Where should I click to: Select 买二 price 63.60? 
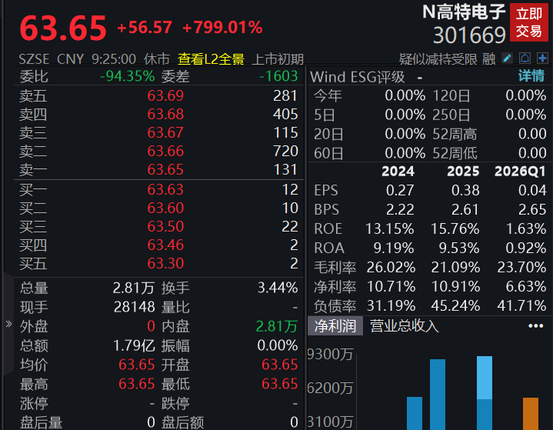[165, 208]
